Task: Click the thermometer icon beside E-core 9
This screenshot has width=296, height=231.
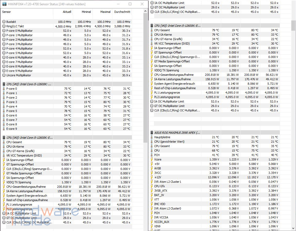Action: [4, 129]
